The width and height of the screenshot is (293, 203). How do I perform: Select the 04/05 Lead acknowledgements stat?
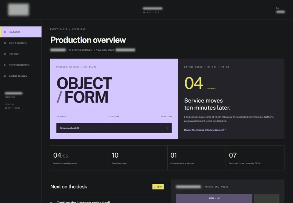[79, 158]
